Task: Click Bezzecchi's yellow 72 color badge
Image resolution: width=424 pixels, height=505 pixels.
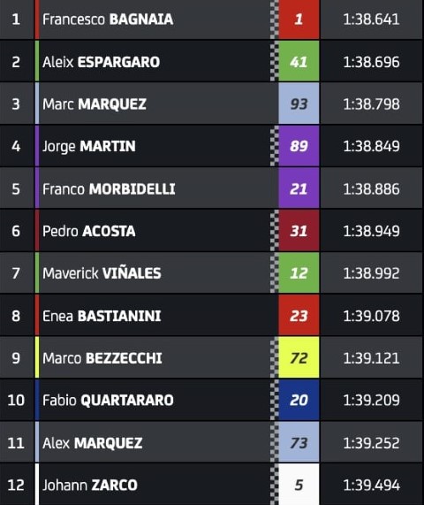Action: (299, 358)
